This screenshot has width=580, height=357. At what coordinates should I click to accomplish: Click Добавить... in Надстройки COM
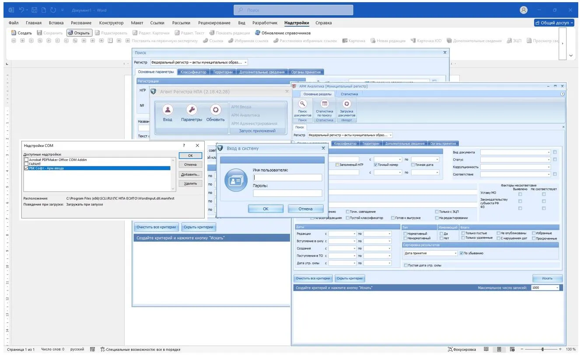(x=190, y=174)
